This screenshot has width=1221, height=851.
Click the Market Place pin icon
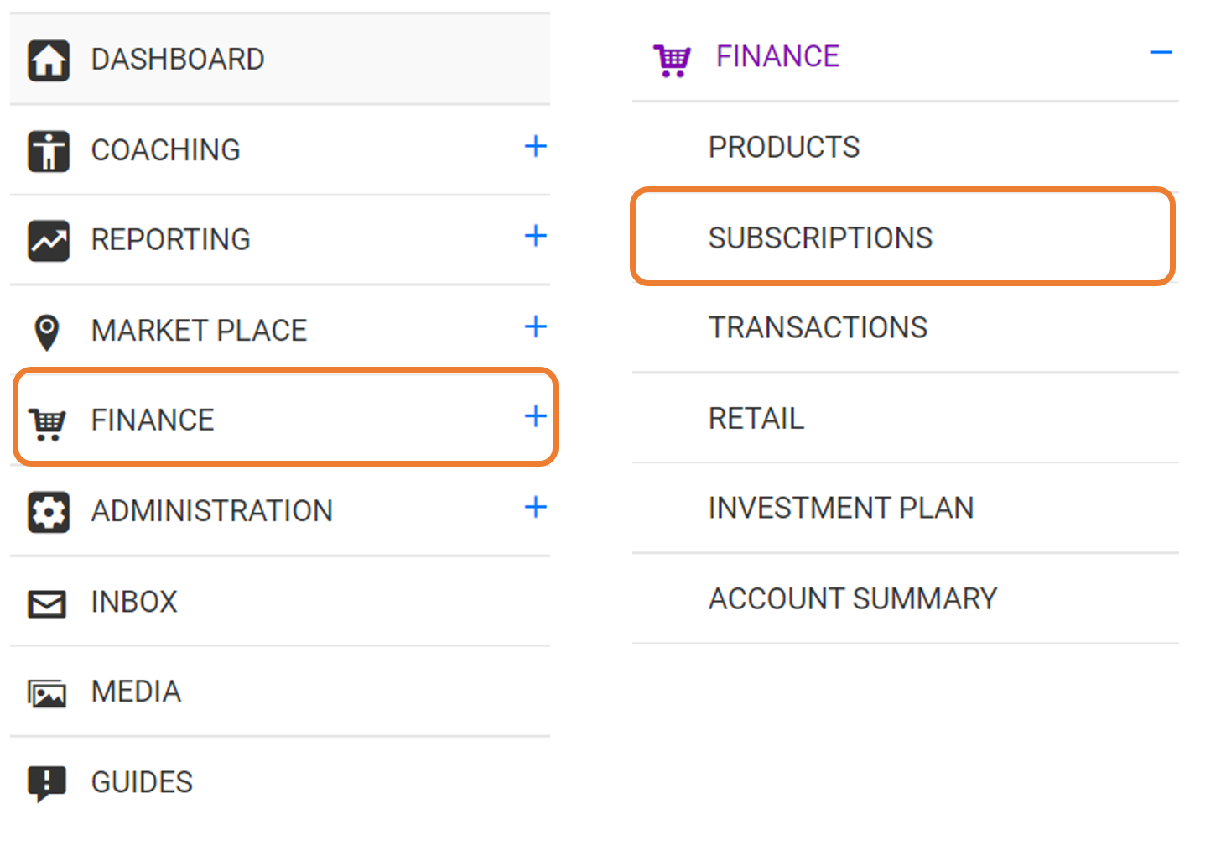[47, 332]
